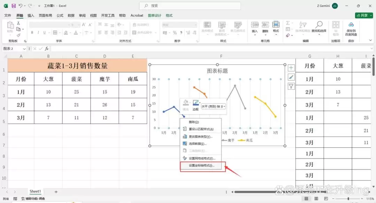The height and width of the screenshot is (203, 376).
Task: Click the Cut scissors icon
Action: click(18, 23)
